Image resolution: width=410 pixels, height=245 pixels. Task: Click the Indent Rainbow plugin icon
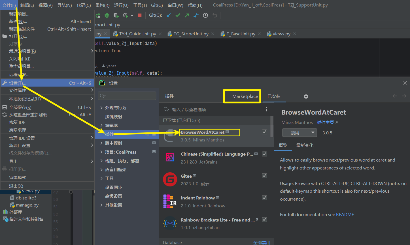point(170,201)
